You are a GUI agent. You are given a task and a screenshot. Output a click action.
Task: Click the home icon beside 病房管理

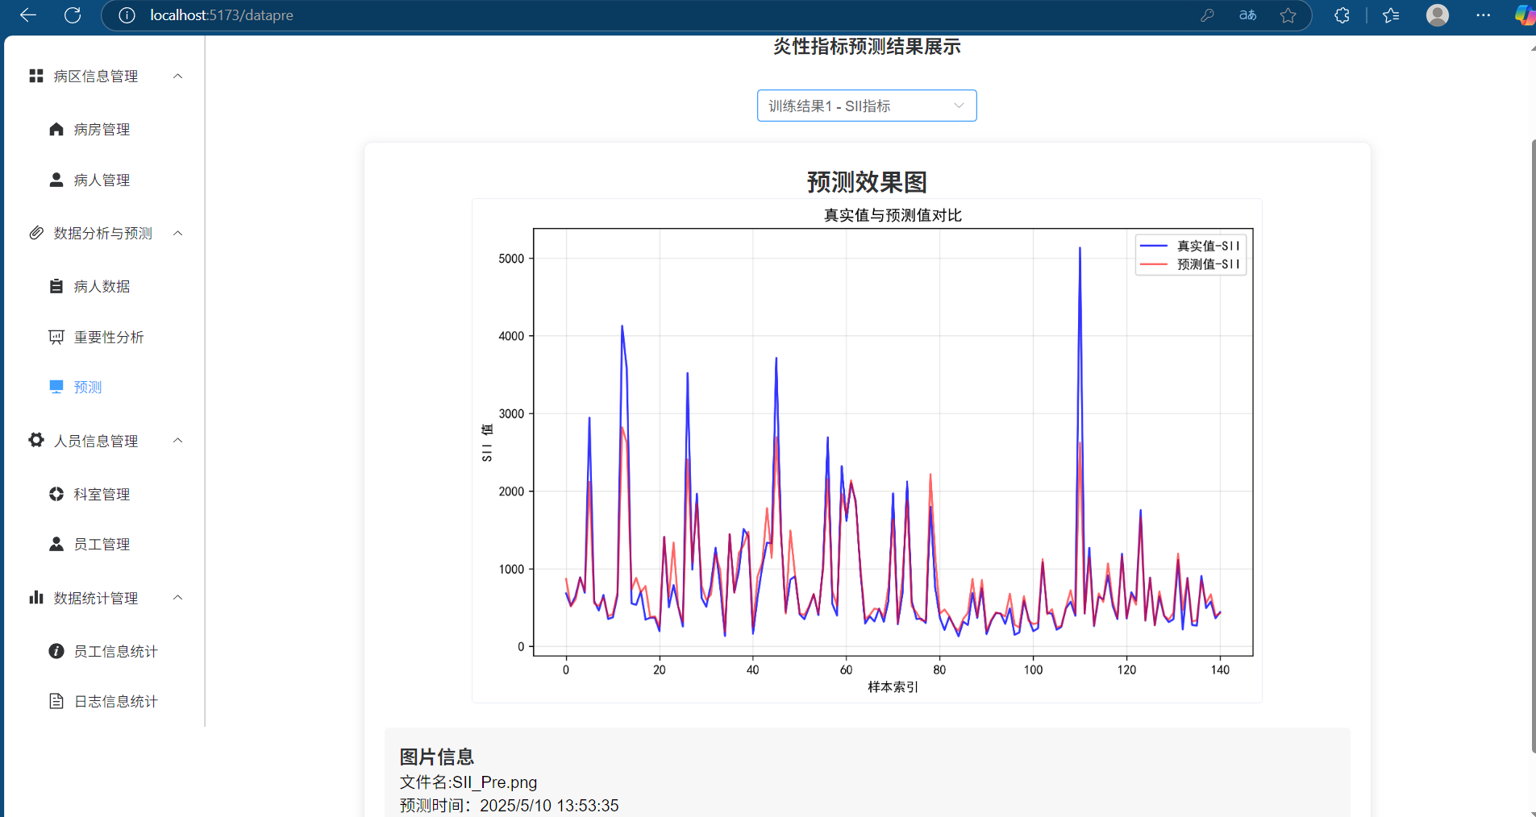pos(56,129)
